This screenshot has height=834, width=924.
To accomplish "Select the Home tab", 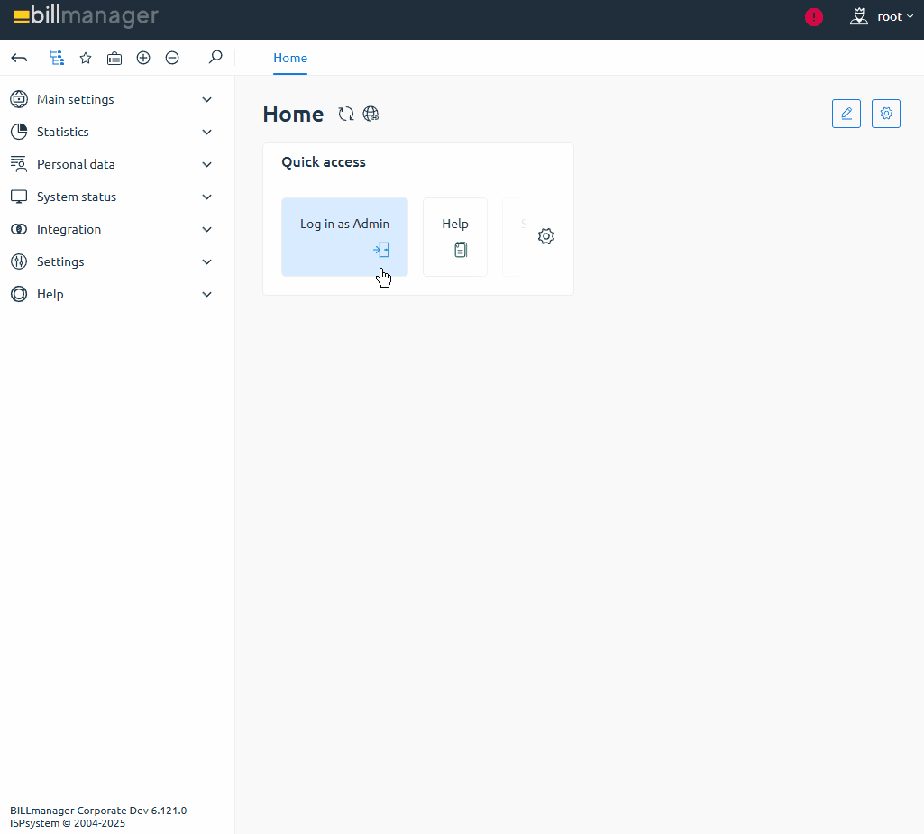I will (290, 58).
